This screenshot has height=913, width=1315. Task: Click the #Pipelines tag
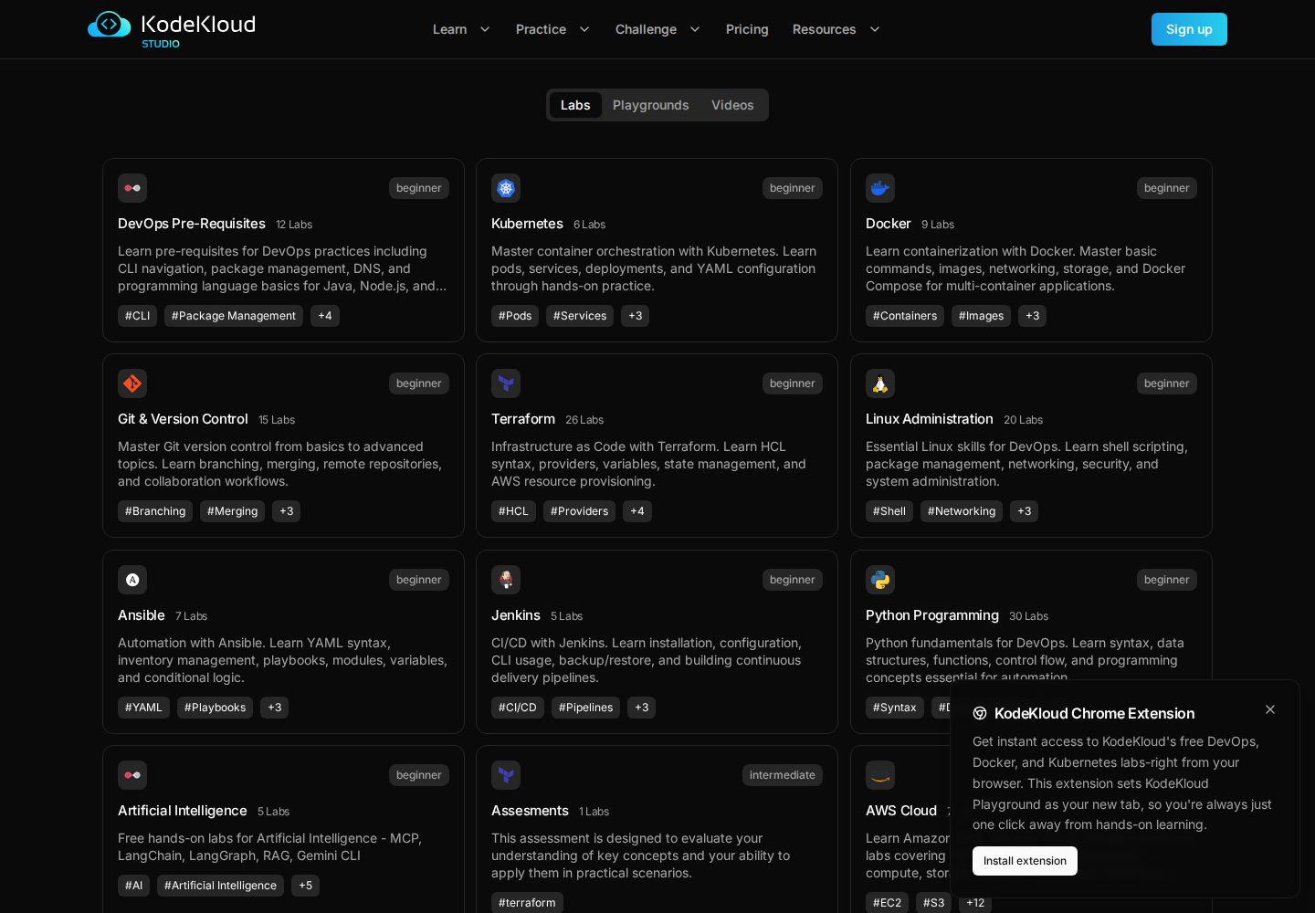coord(585,708)
